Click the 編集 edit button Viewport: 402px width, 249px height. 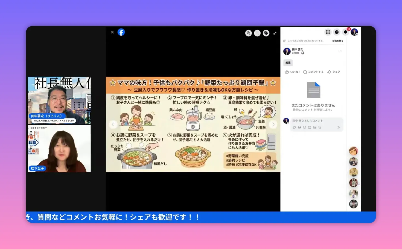pos(288,63)
